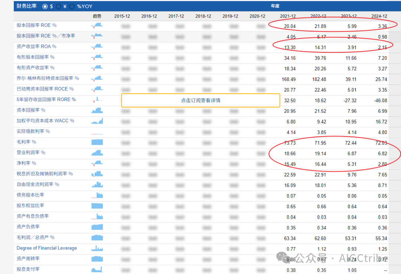Click the 2021-12 column header
The image size is (401, 274).
pos(288,16)
